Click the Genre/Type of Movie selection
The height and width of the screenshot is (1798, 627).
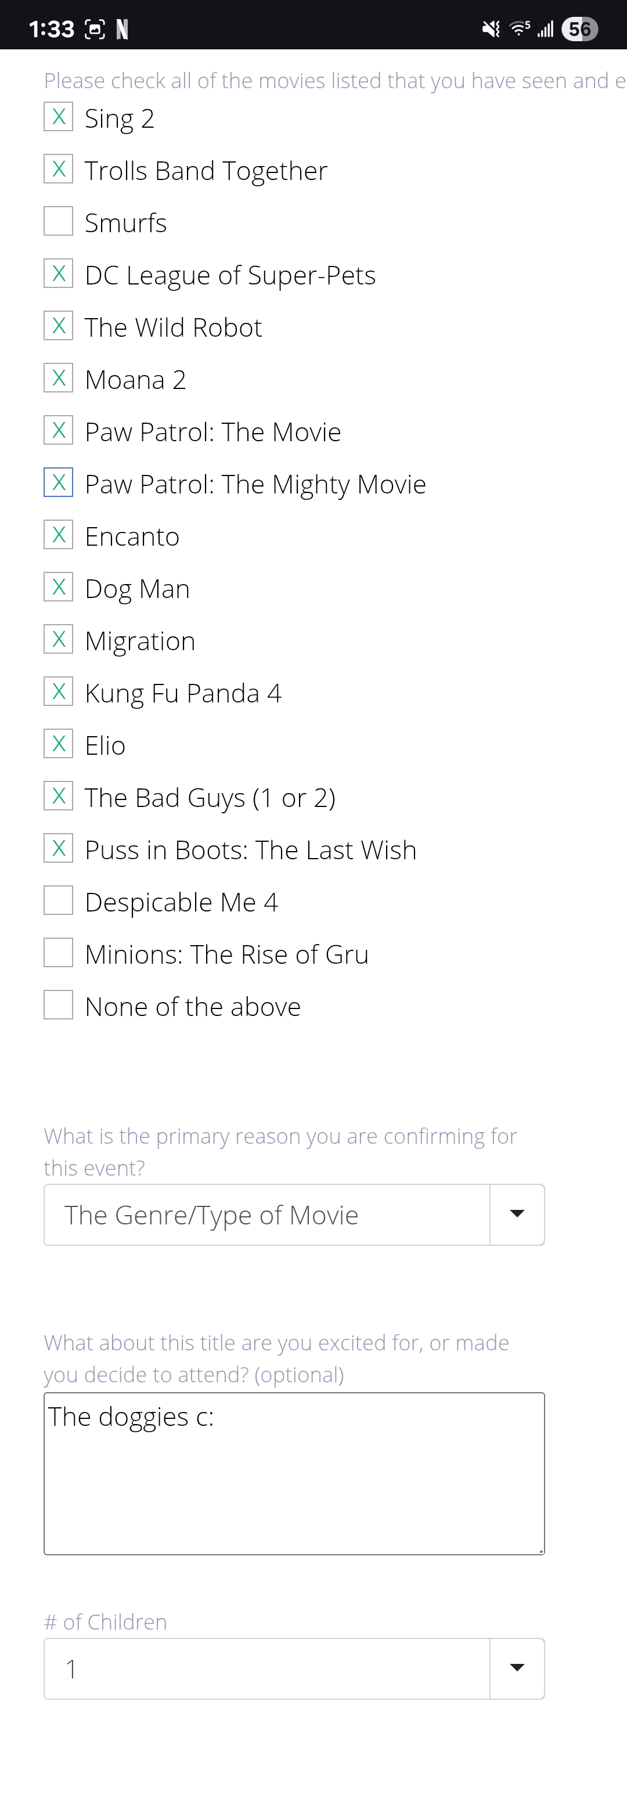point(266,1215)
